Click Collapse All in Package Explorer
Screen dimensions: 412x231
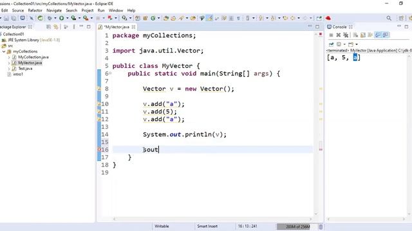tap(49, 27)
